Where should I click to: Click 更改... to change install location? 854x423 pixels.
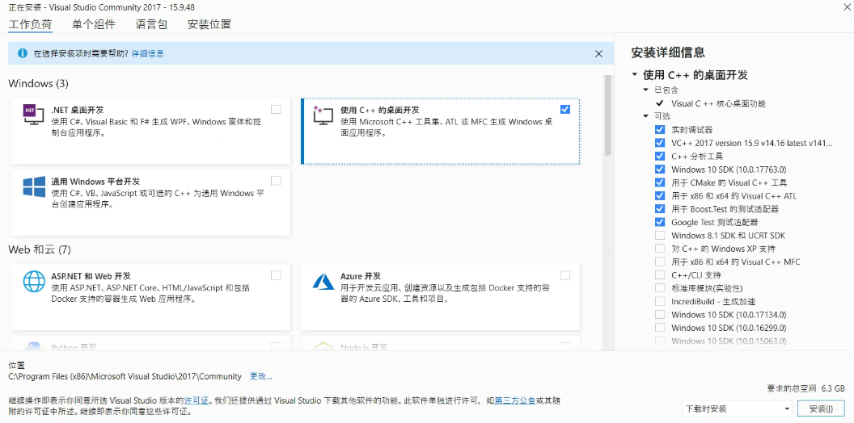261,376
